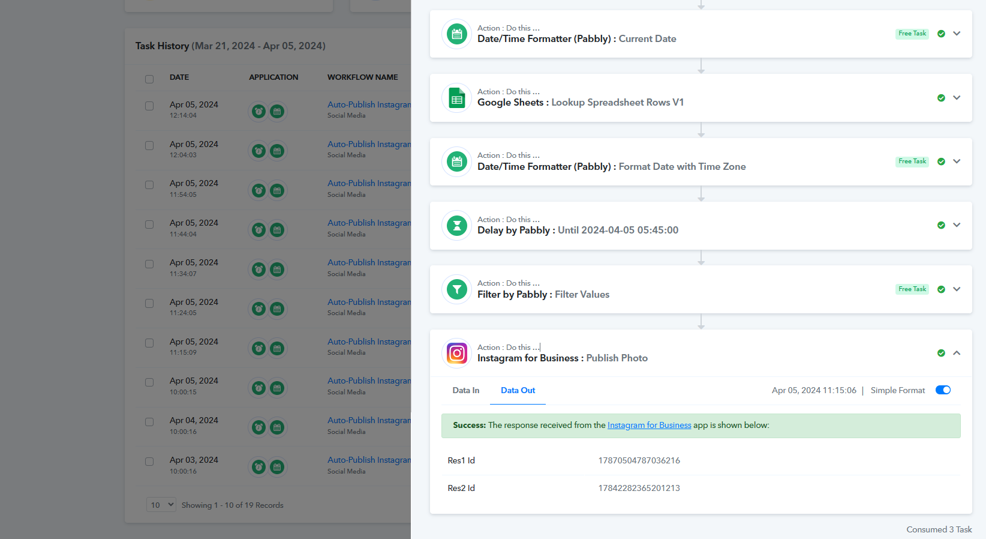
Task: Select the checkbox for the 11:34:07 task
Action: pos(149,264)
